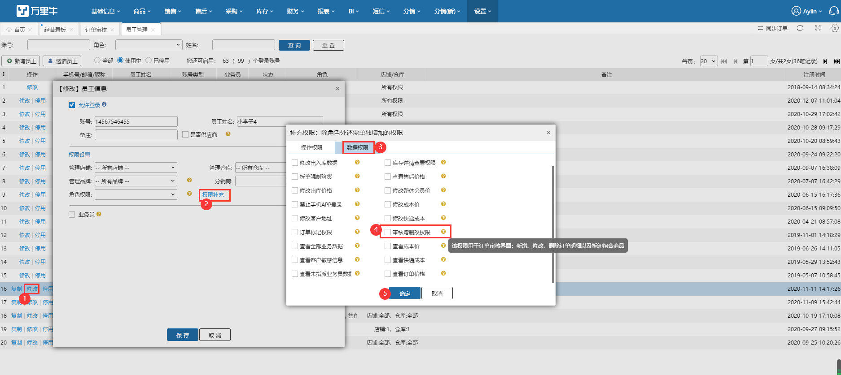This screenshot has width=841, height=375.
Task: Click the 邀请员工 button
Action: click(62, 61)
